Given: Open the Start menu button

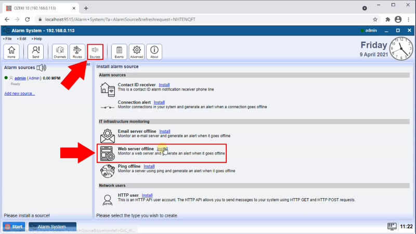Looking at the screenshot, I should click(14, 227).
